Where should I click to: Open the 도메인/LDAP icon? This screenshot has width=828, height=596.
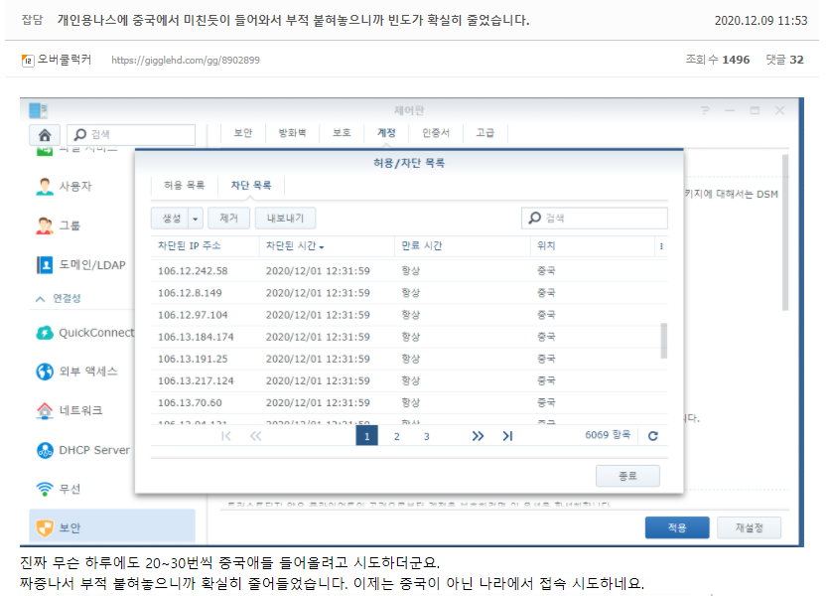(45, 264)
